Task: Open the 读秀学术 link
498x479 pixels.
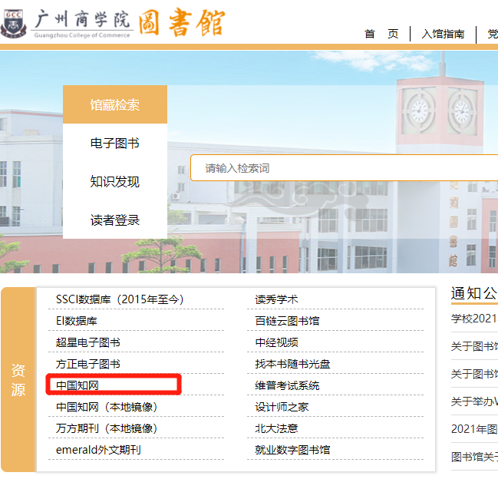Action: [x=276, y=299]
